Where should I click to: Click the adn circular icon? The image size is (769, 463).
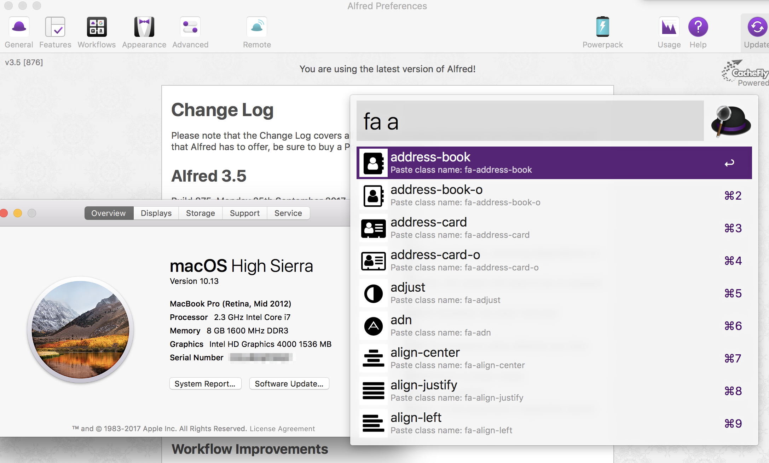pyautogui.click(x=374, y=326)
